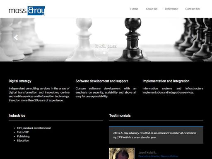Open Executive director, Neuron Online link

(x=158, y=156)
